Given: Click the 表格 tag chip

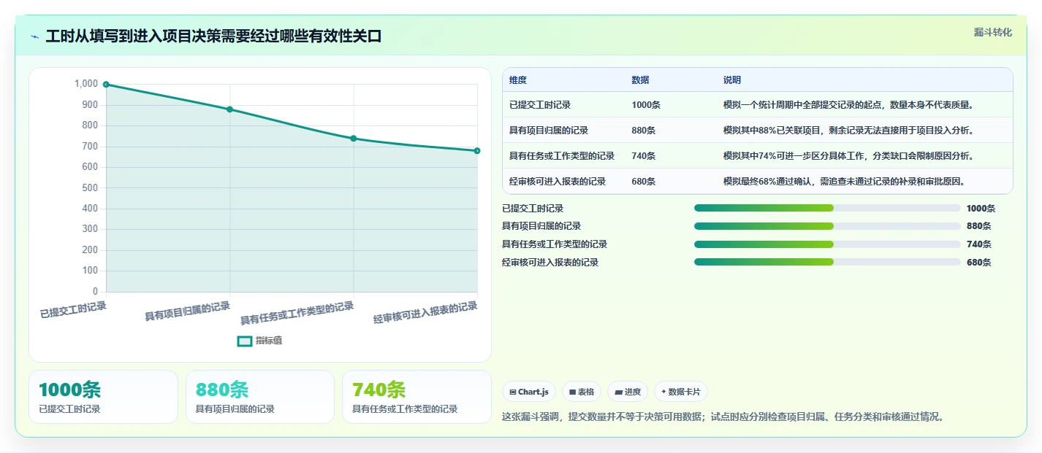Looking at the screenshot, I should tap(582, 392).
